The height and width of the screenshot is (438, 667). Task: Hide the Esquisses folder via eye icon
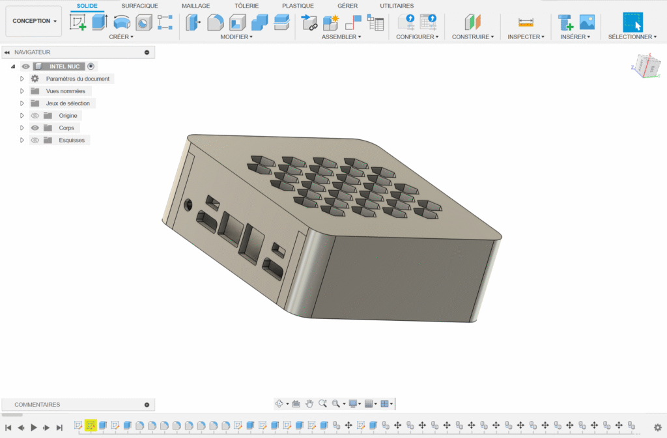(35, 140)
